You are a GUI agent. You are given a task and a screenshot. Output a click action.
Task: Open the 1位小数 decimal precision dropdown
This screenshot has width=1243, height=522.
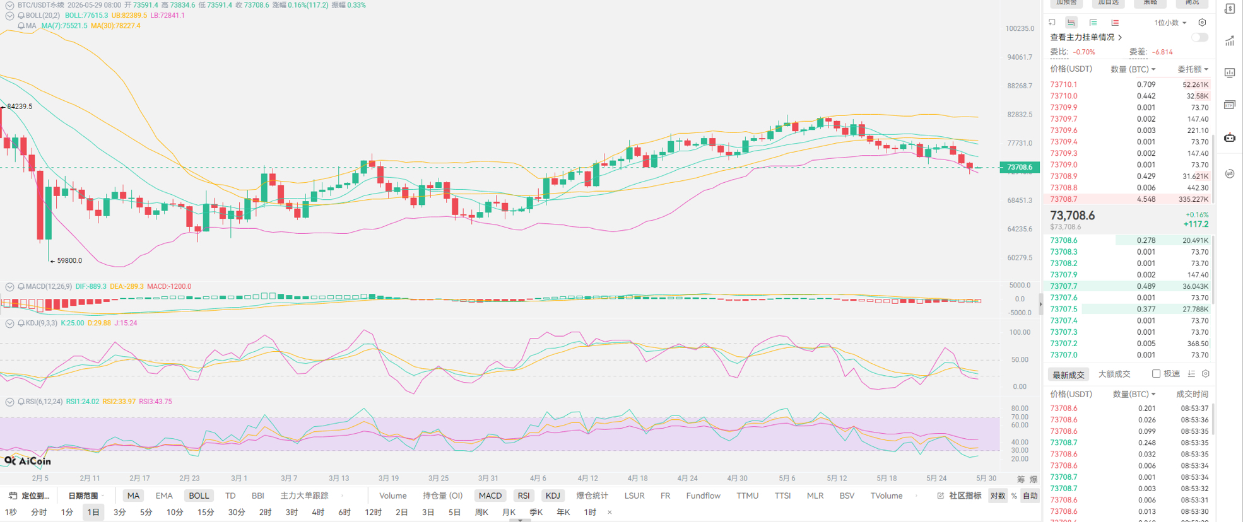point(1170,23)
